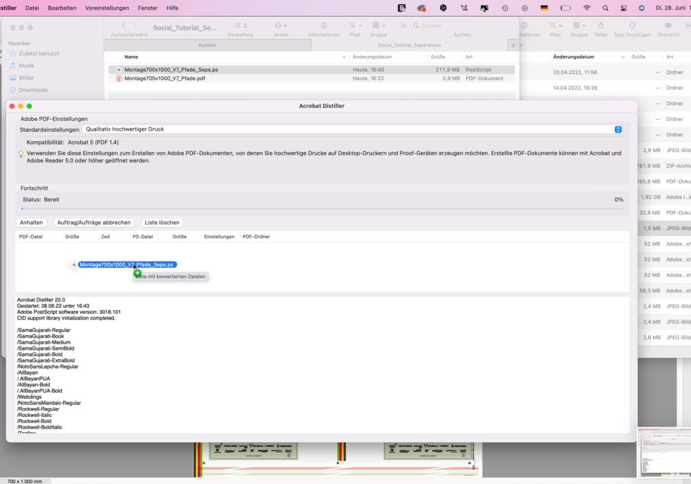
Task: Click the screenshot thumbnail preview
Action: 665,452
